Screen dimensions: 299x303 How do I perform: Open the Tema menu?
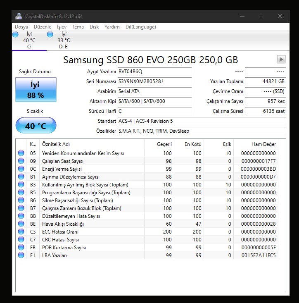click(x=78, y=27)
